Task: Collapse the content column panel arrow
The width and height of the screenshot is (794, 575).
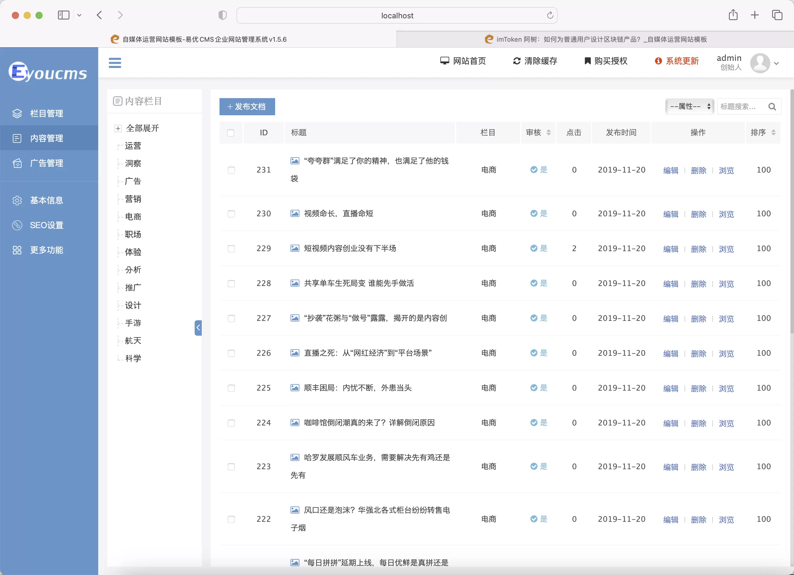Action: (198, 328)
